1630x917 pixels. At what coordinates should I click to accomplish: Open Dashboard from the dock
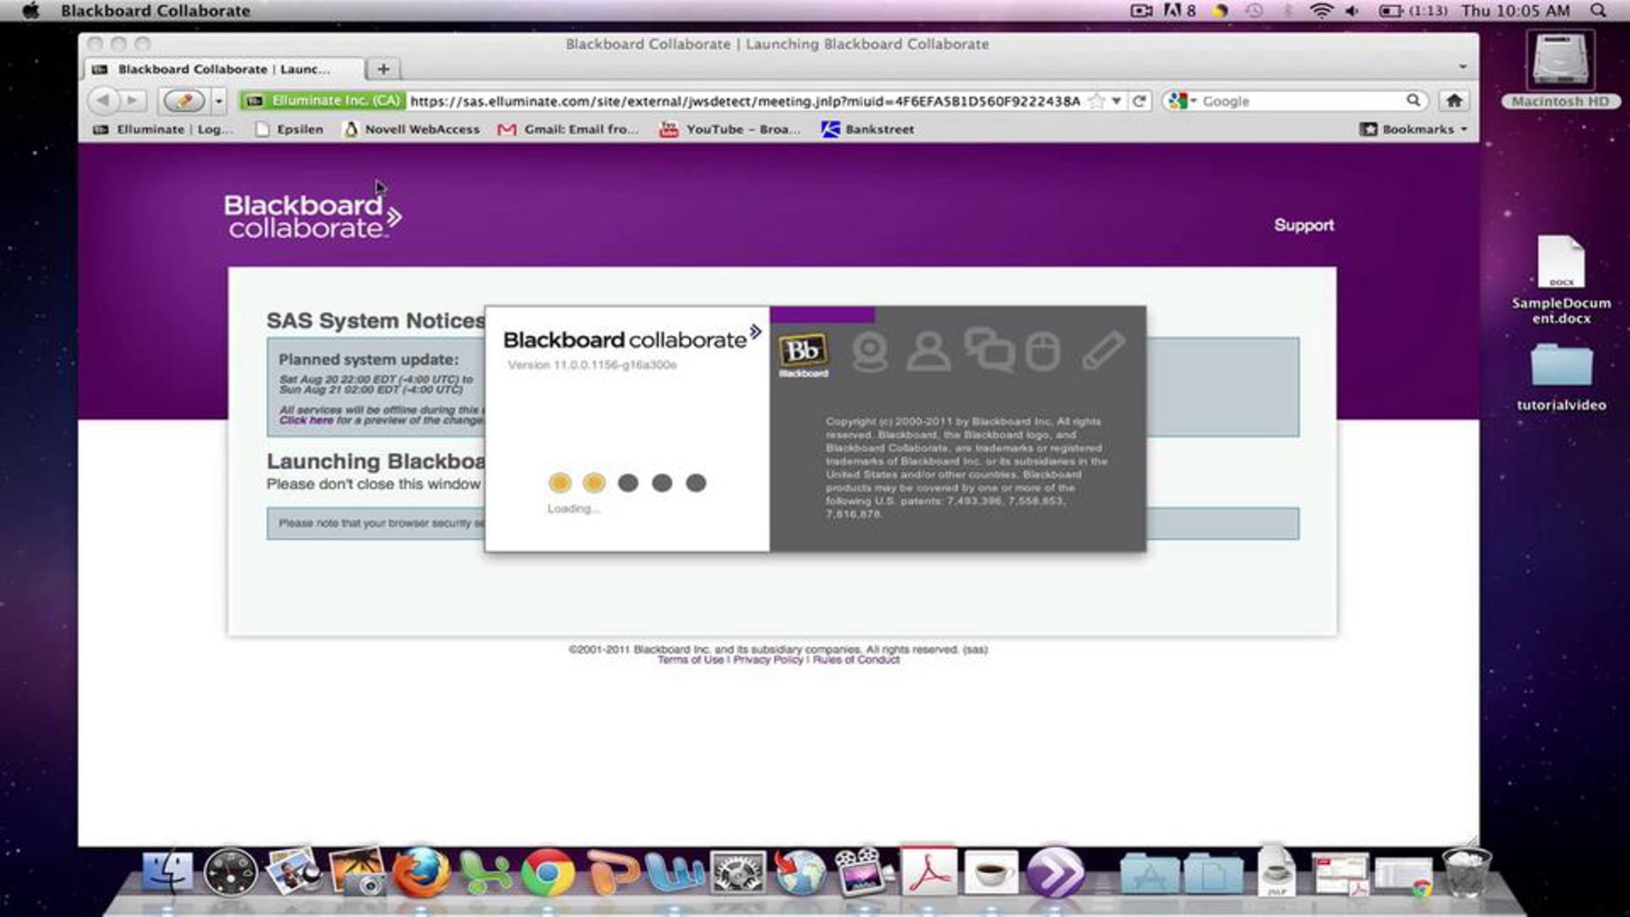point(230,873)
